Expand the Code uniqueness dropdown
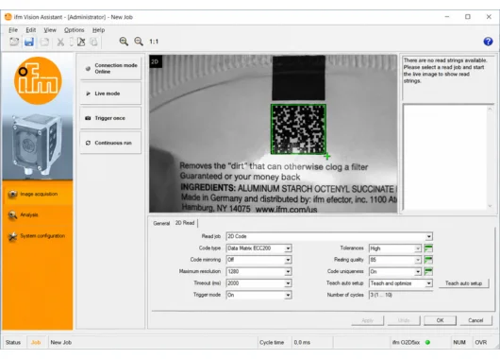500x359 pixels. [417, 272]
